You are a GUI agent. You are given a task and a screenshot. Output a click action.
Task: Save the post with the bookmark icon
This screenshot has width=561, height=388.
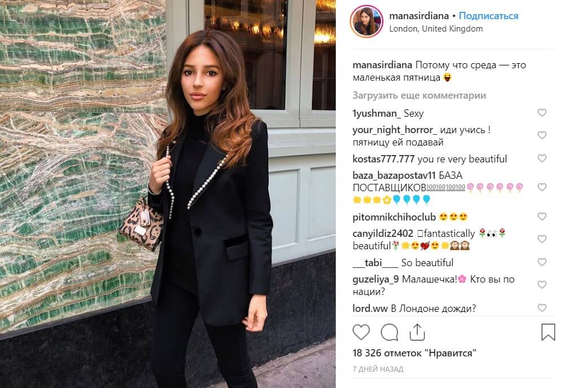tap(548, 332)
